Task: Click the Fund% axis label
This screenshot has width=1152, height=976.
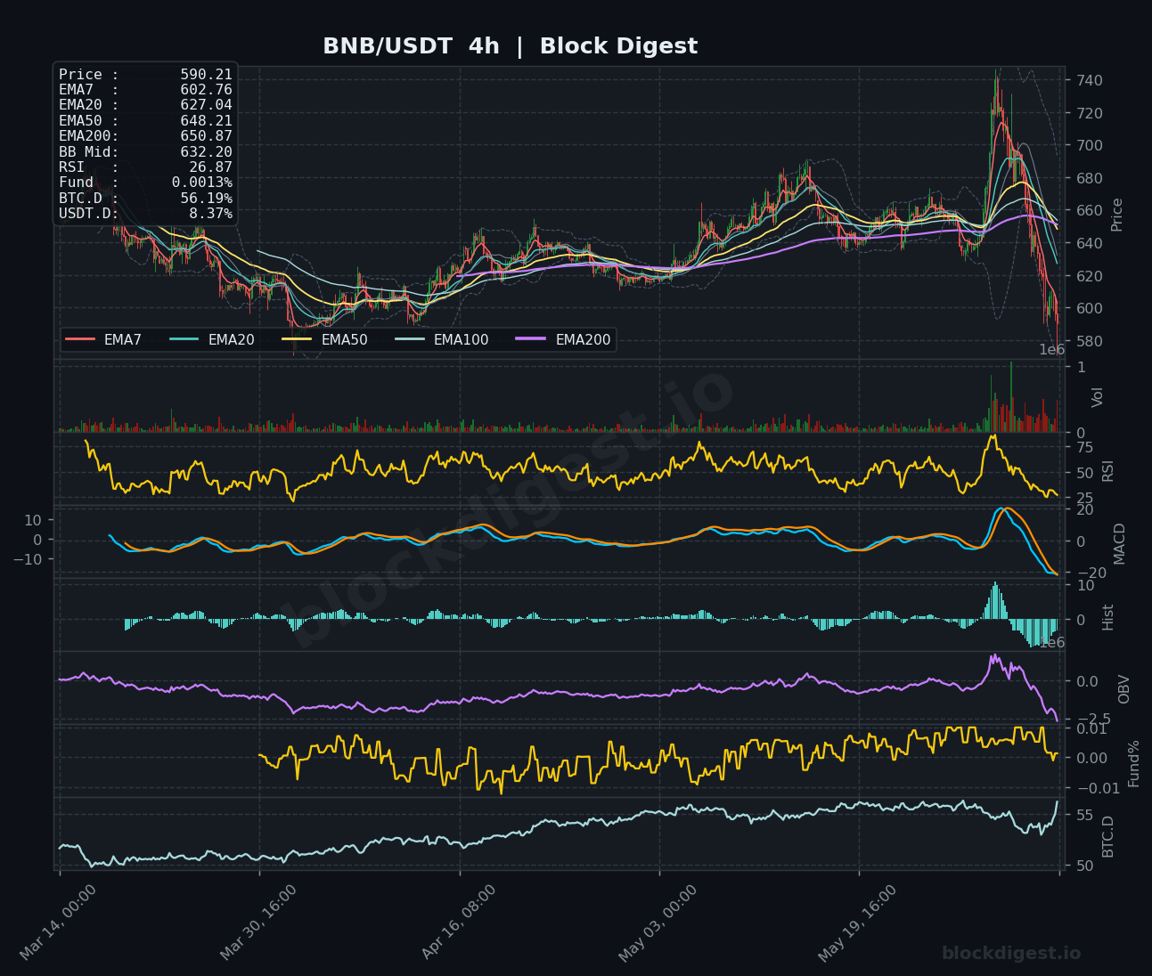Action: tap(1133, 763)
